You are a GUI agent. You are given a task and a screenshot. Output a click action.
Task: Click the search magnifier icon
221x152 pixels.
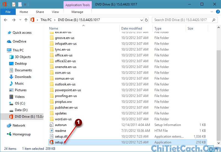pos(214,20)
